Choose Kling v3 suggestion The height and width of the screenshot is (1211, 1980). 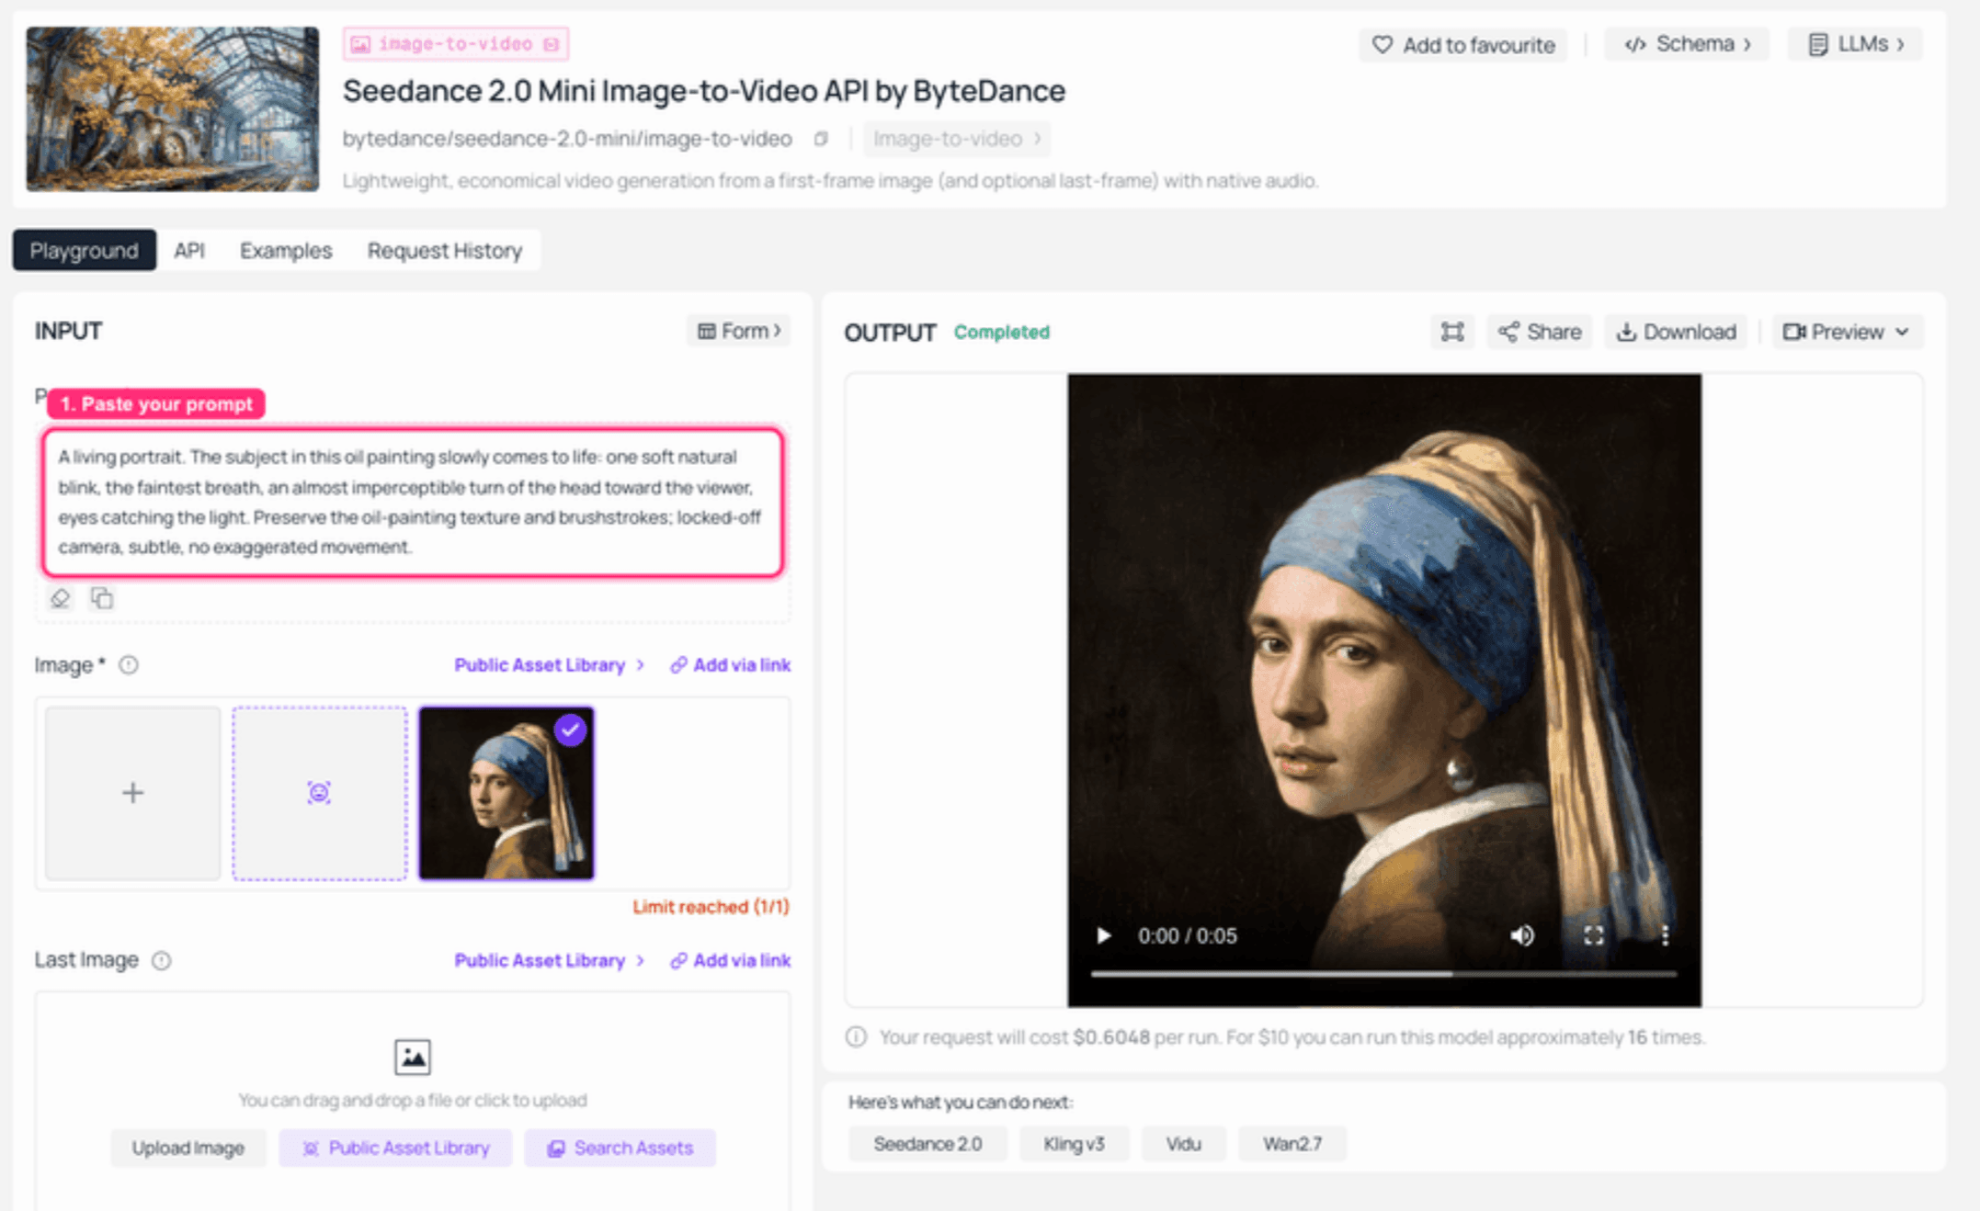1074,1144
